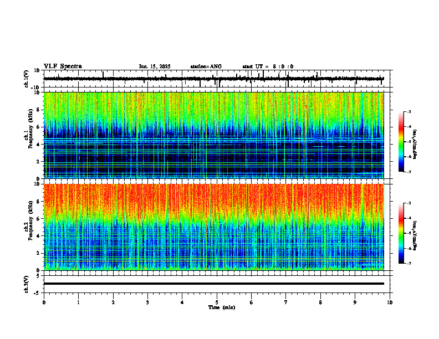Click the "ch.1(V)" waveform axis label

27,79
